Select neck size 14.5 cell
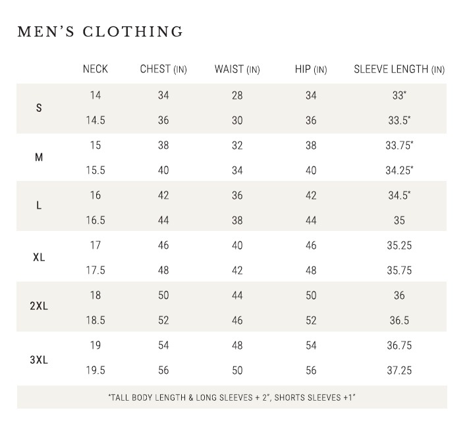The width and height of the screenshot is (469, 427). 96,120
